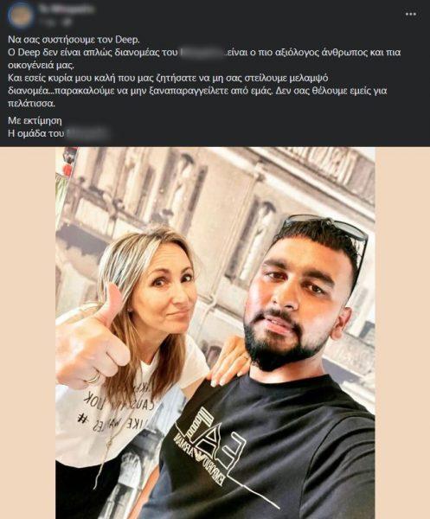Image resolution: width=430 pixels, height=519 pixels.
Task: Click the 'Να σας συστήσουμε τον Deep.' line
Action: click(74, 40)
